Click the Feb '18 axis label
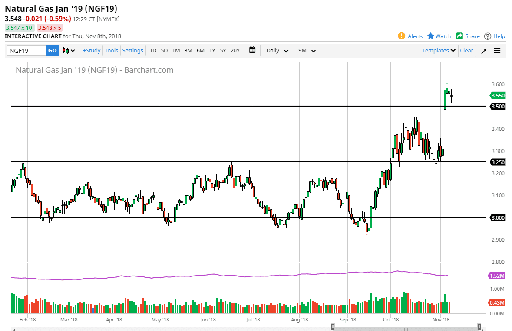 (28, 320)
